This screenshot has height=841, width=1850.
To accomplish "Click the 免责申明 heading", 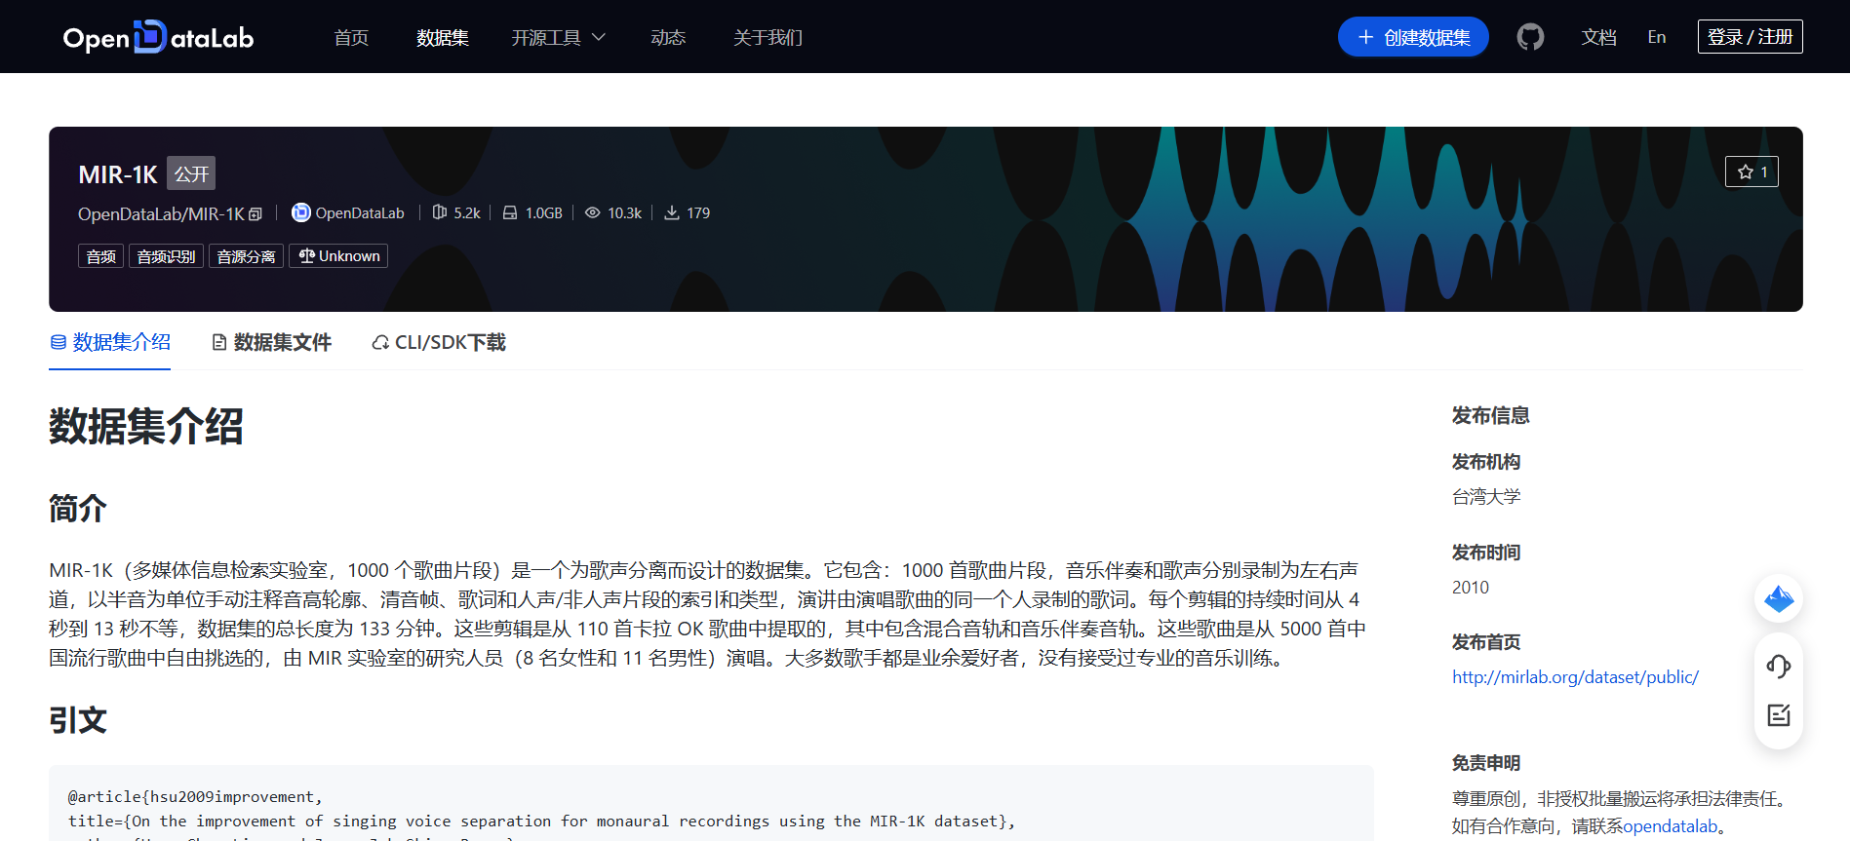I will click(x=1486, y=763).
